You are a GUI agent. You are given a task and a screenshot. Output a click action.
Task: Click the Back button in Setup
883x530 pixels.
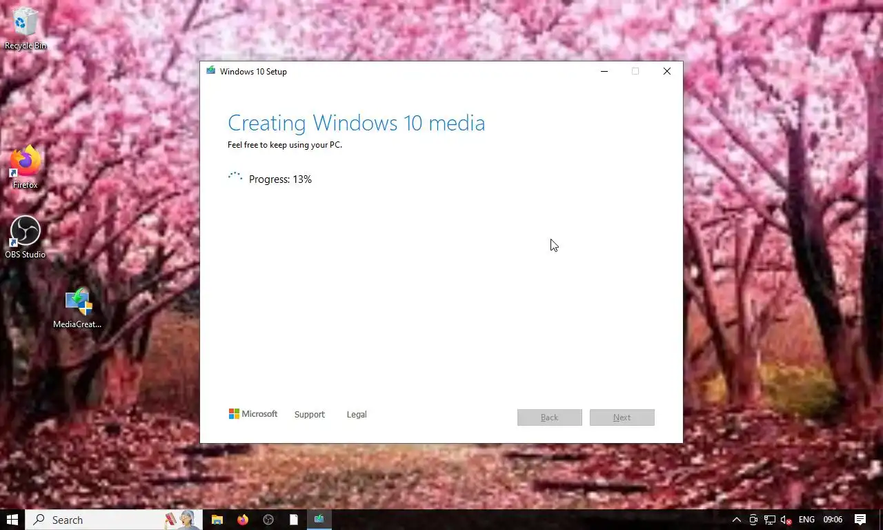click(550, 418)
